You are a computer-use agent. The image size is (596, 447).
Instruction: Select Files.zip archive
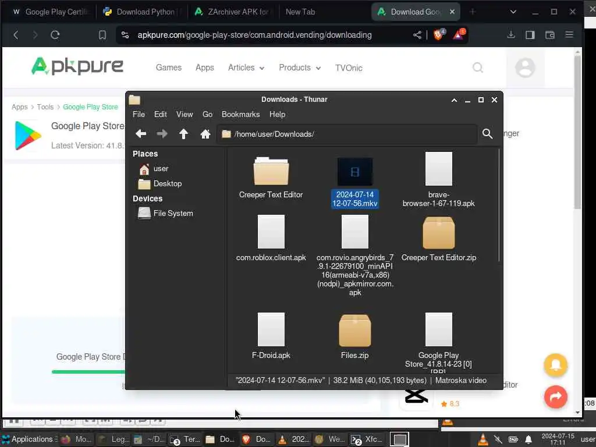[355, 337]
